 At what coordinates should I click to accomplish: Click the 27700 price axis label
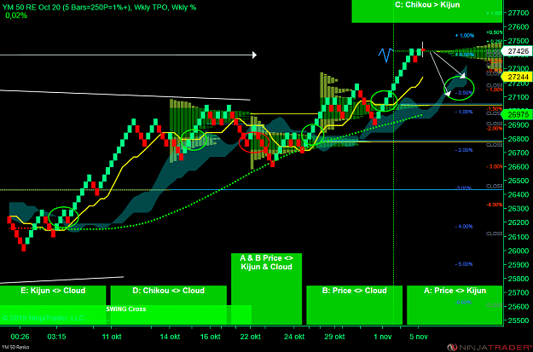518,14
